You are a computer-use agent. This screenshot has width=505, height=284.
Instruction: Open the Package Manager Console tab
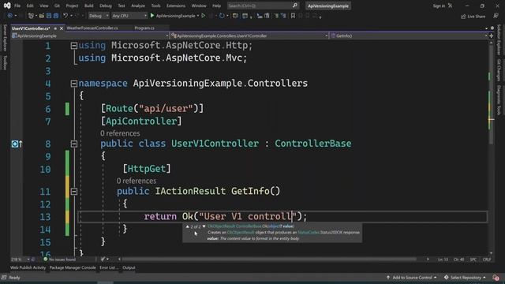[x=73, y=267]
